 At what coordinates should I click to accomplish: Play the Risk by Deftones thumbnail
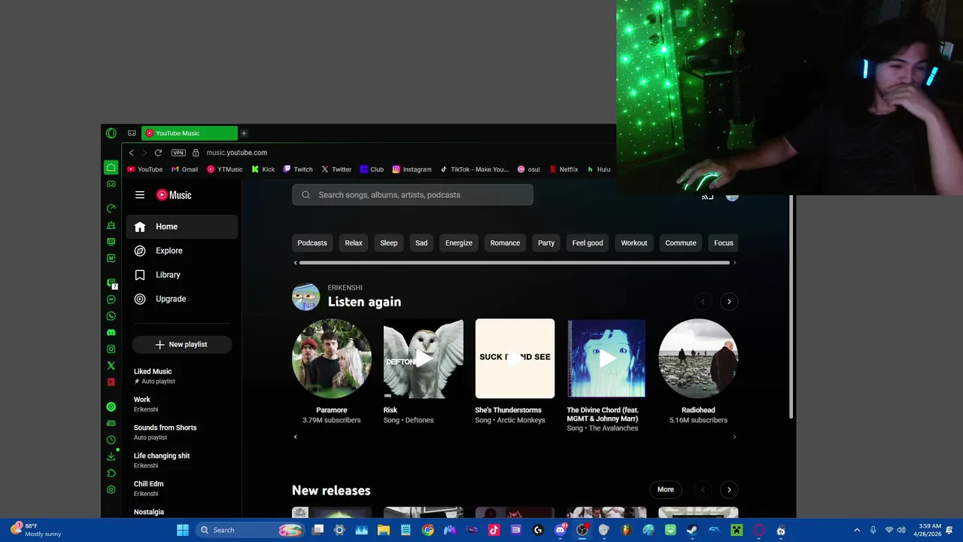point(424,358)
